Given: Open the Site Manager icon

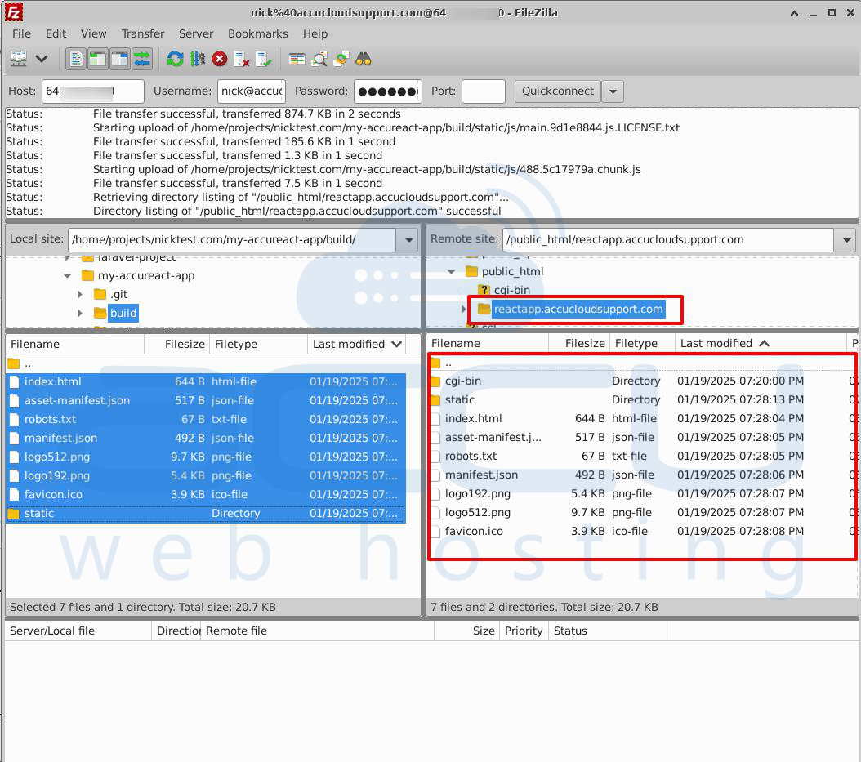Looking at the screenshot, I should tap(18, 59).
